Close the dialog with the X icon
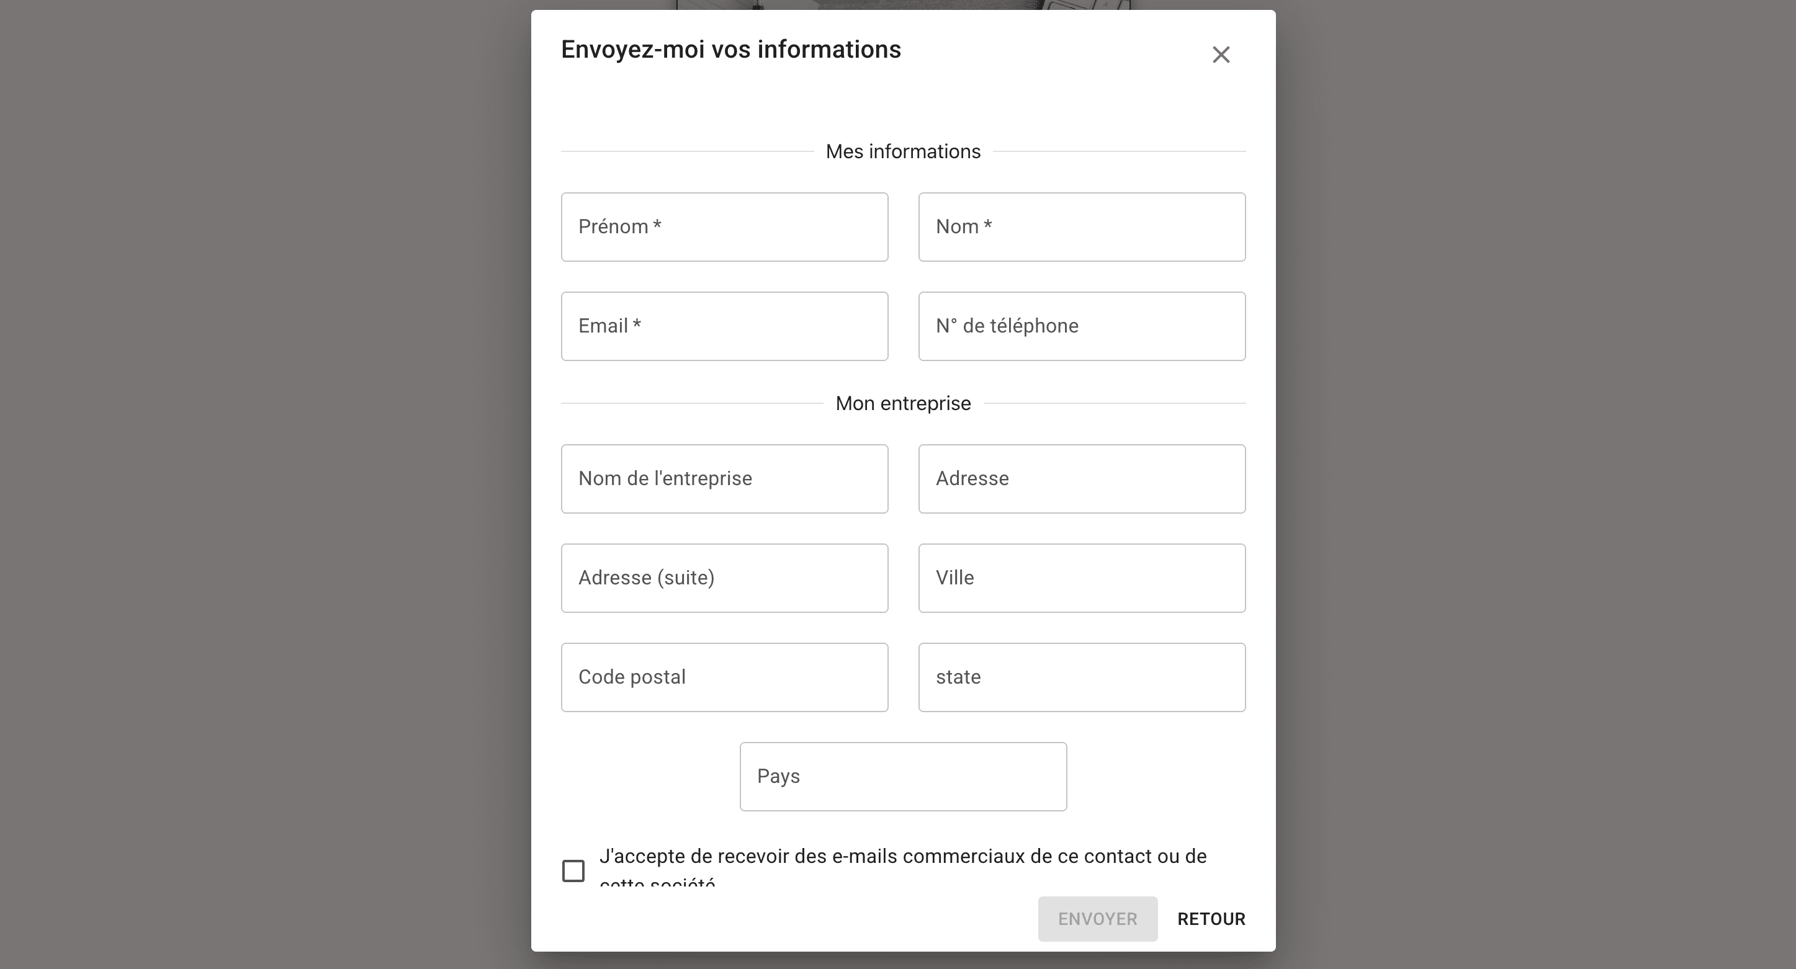The height and width of the screenshot is (969, 1796). [x=1220, y=55]
